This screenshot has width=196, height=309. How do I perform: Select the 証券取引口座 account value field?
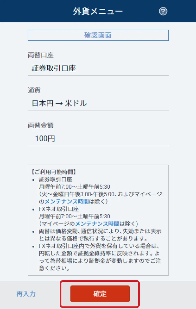point(98,68)
